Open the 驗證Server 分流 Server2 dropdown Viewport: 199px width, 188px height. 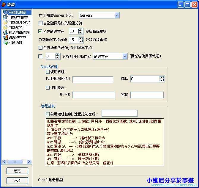(116, 15)
